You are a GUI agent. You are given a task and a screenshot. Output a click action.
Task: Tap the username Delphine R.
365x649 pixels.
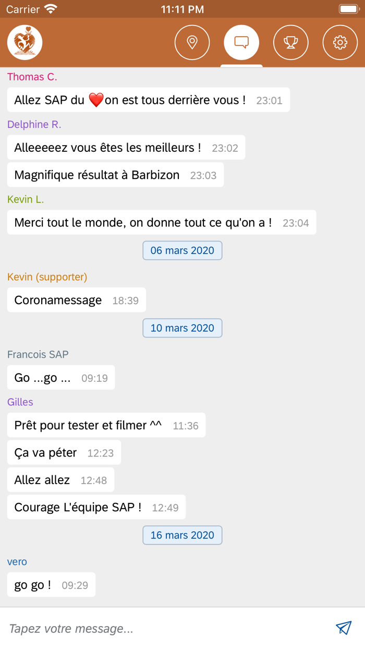34,125
